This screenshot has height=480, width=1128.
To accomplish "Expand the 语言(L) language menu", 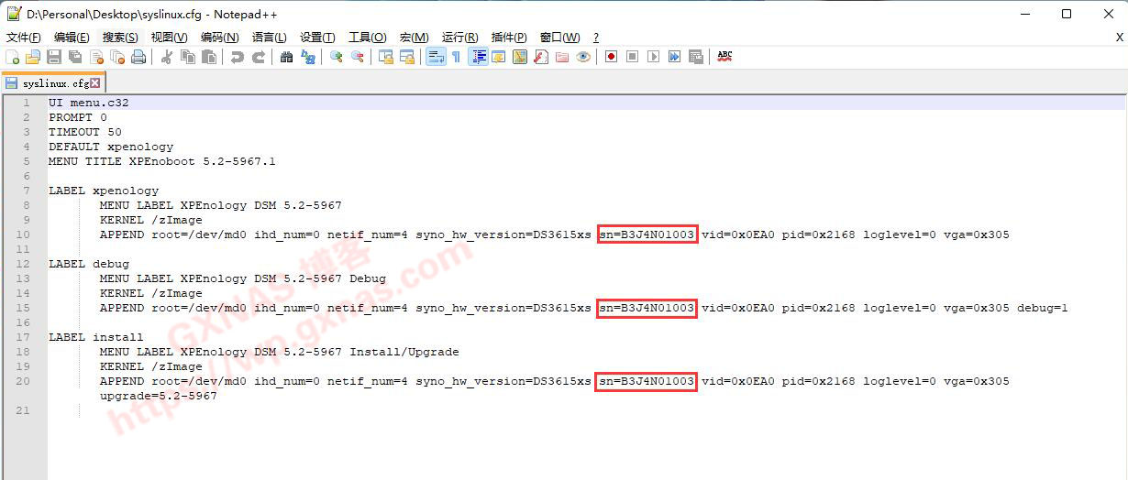I will [x=269, y=38].
